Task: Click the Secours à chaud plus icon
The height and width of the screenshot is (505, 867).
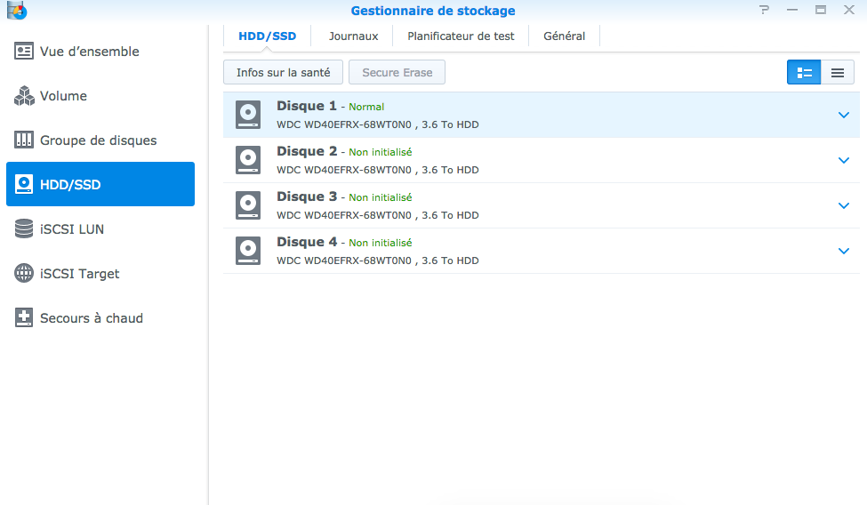Action: pos(24,317)
